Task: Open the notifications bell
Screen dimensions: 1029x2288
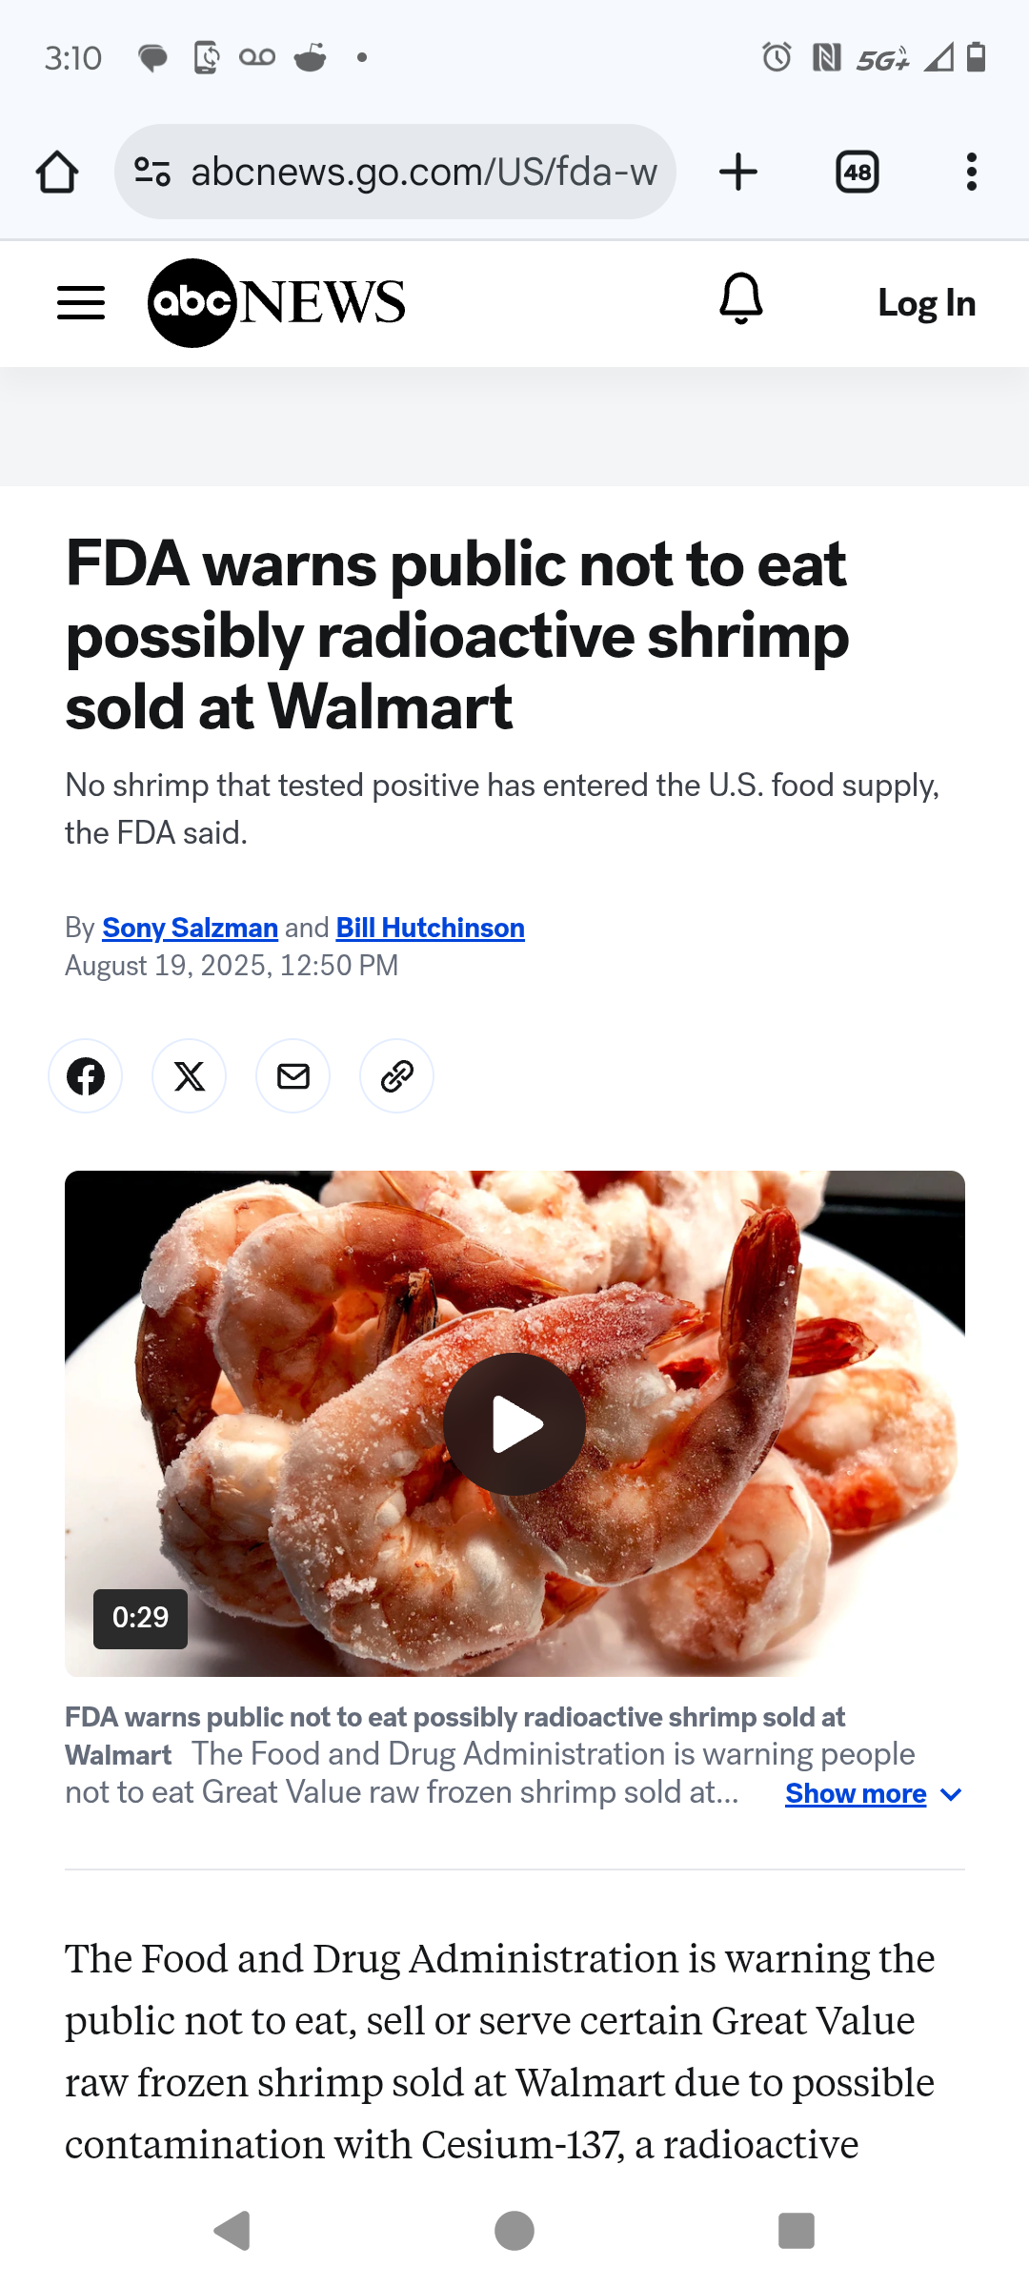Action: click(741, 298)
